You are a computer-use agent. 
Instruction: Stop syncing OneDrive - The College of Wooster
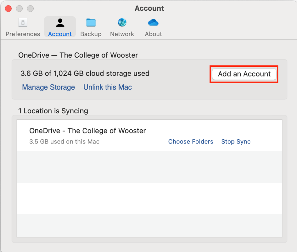236,142
